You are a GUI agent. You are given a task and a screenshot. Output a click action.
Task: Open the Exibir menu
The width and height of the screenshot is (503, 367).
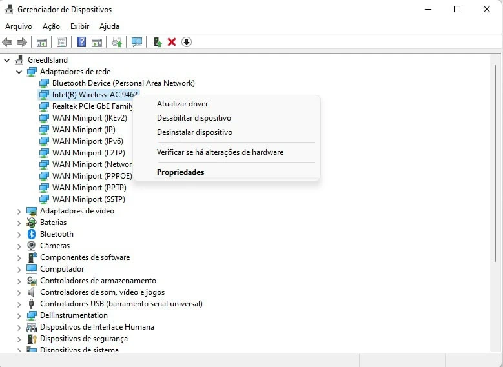tap(79, 26)
